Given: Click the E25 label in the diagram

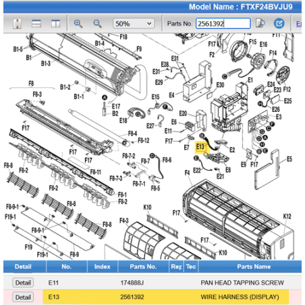Looking at the screenshot, I should click(287, 101).
